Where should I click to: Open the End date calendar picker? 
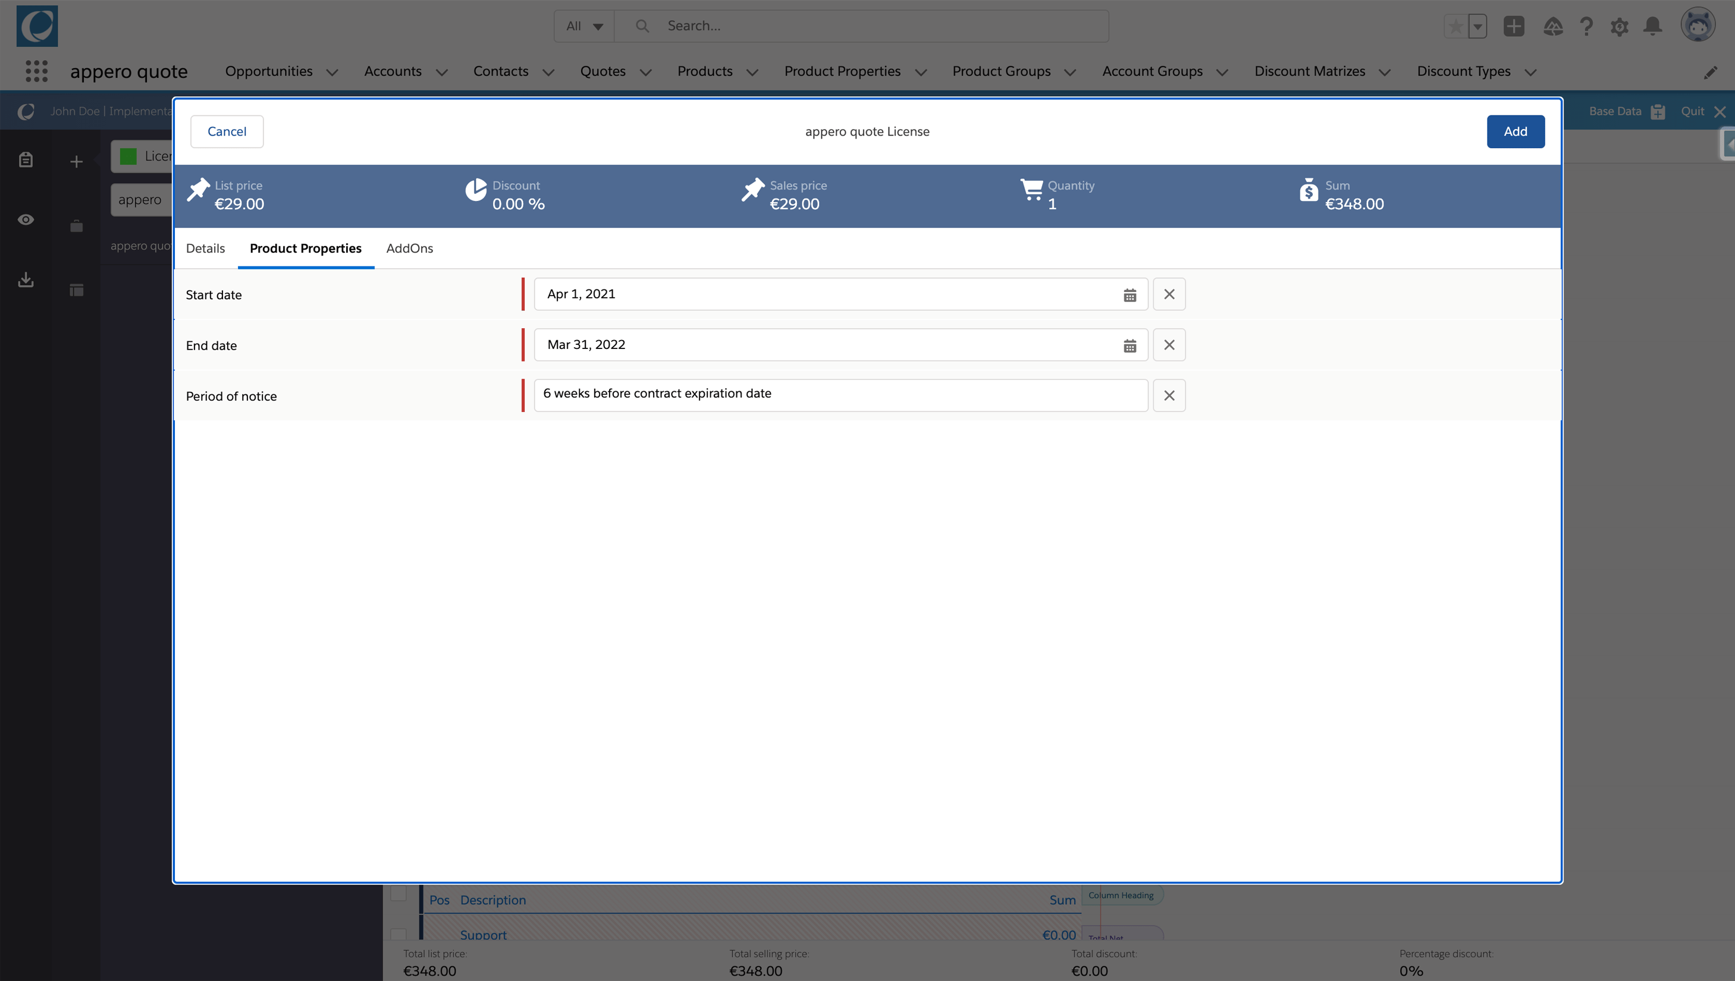click(x=1130, y=345)
